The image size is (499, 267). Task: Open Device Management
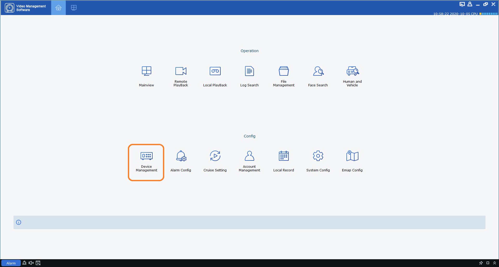pyautogui.click(x=146, y=161)
